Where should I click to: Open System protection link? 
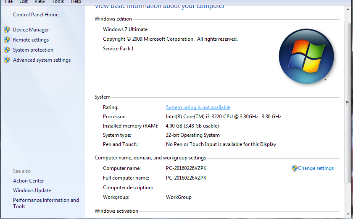[33, 50]
